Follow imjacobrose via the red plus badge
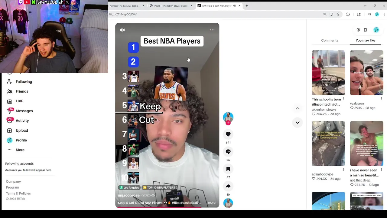 (228, 123)
